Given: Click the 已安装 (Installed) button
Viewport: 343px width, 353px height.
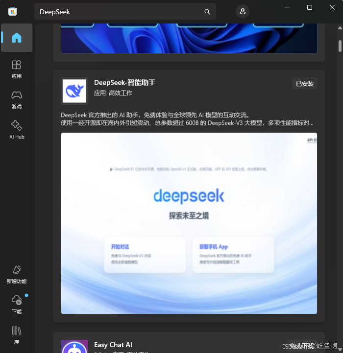Looking at the screenshot, I should point(305,84).
